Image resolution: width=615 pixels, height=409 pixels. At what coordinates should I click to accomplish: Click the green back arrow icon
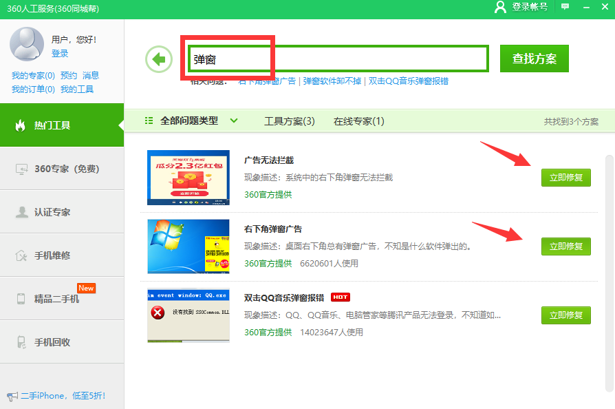pyautogui.click(x=159, y=59)
